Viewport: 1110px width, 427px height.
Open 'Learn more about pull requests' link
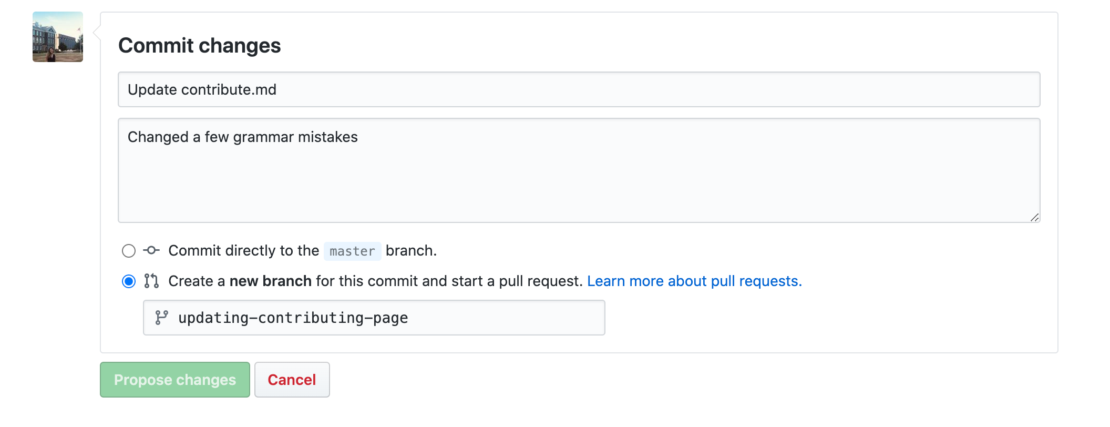pos(694,281)
